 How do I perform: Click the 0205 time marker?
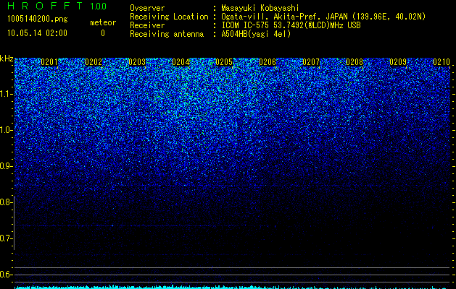click(224, 62)
